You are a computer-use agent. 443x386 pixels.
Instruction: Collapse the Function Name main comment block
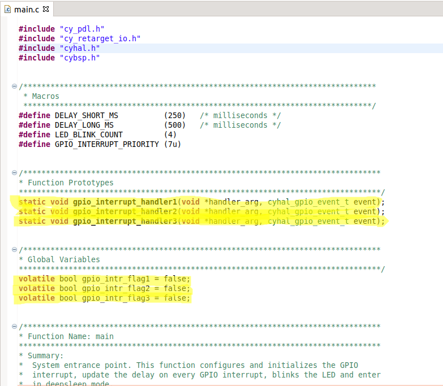pyautogui.click(x=14, y=326)
